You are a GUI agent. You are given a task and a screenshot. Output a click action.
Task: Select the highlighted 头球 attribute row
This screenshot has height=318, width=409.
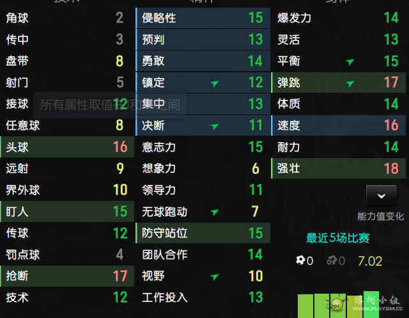[67, 147]
